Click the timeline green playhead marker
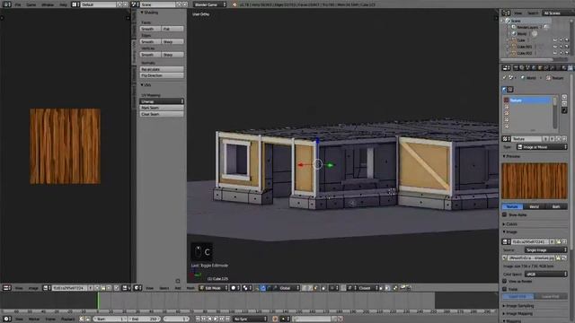This screenshot has width=575, height=323. coord(98,301)
